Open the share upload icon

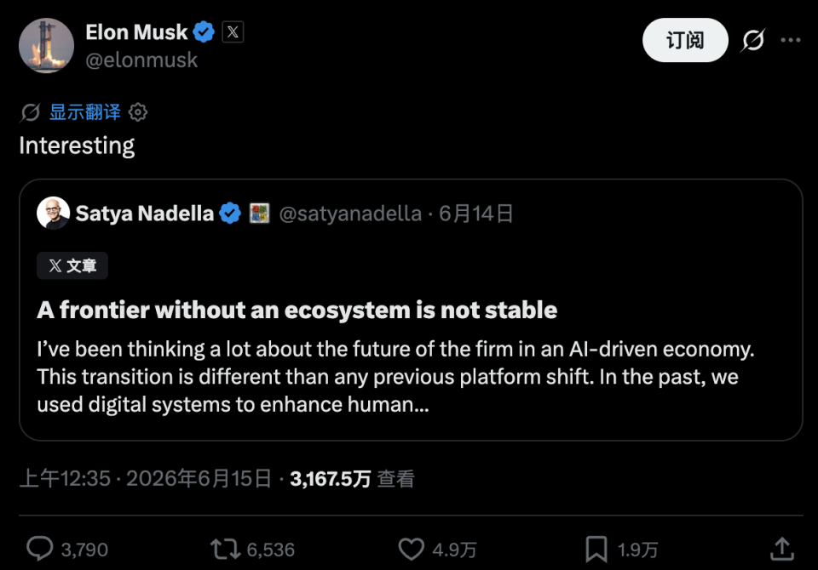click(x=782, y=549)
